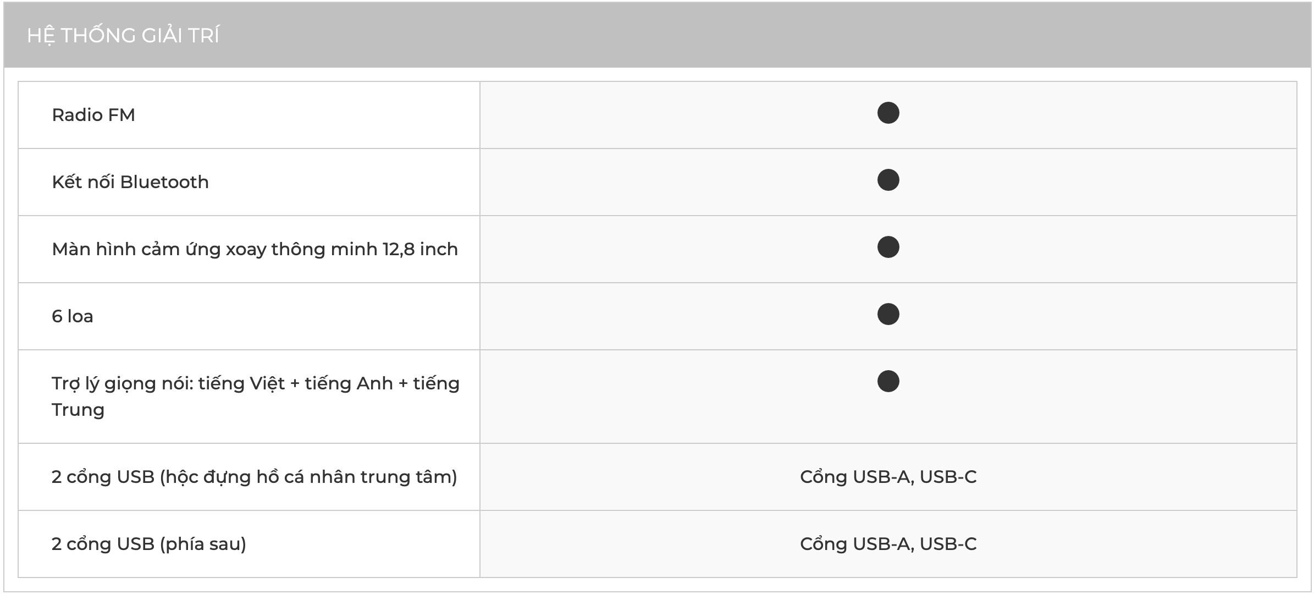
Task: Click Cổng USB-A, USB-C value for rear ports
Action: tap(888, 544)
